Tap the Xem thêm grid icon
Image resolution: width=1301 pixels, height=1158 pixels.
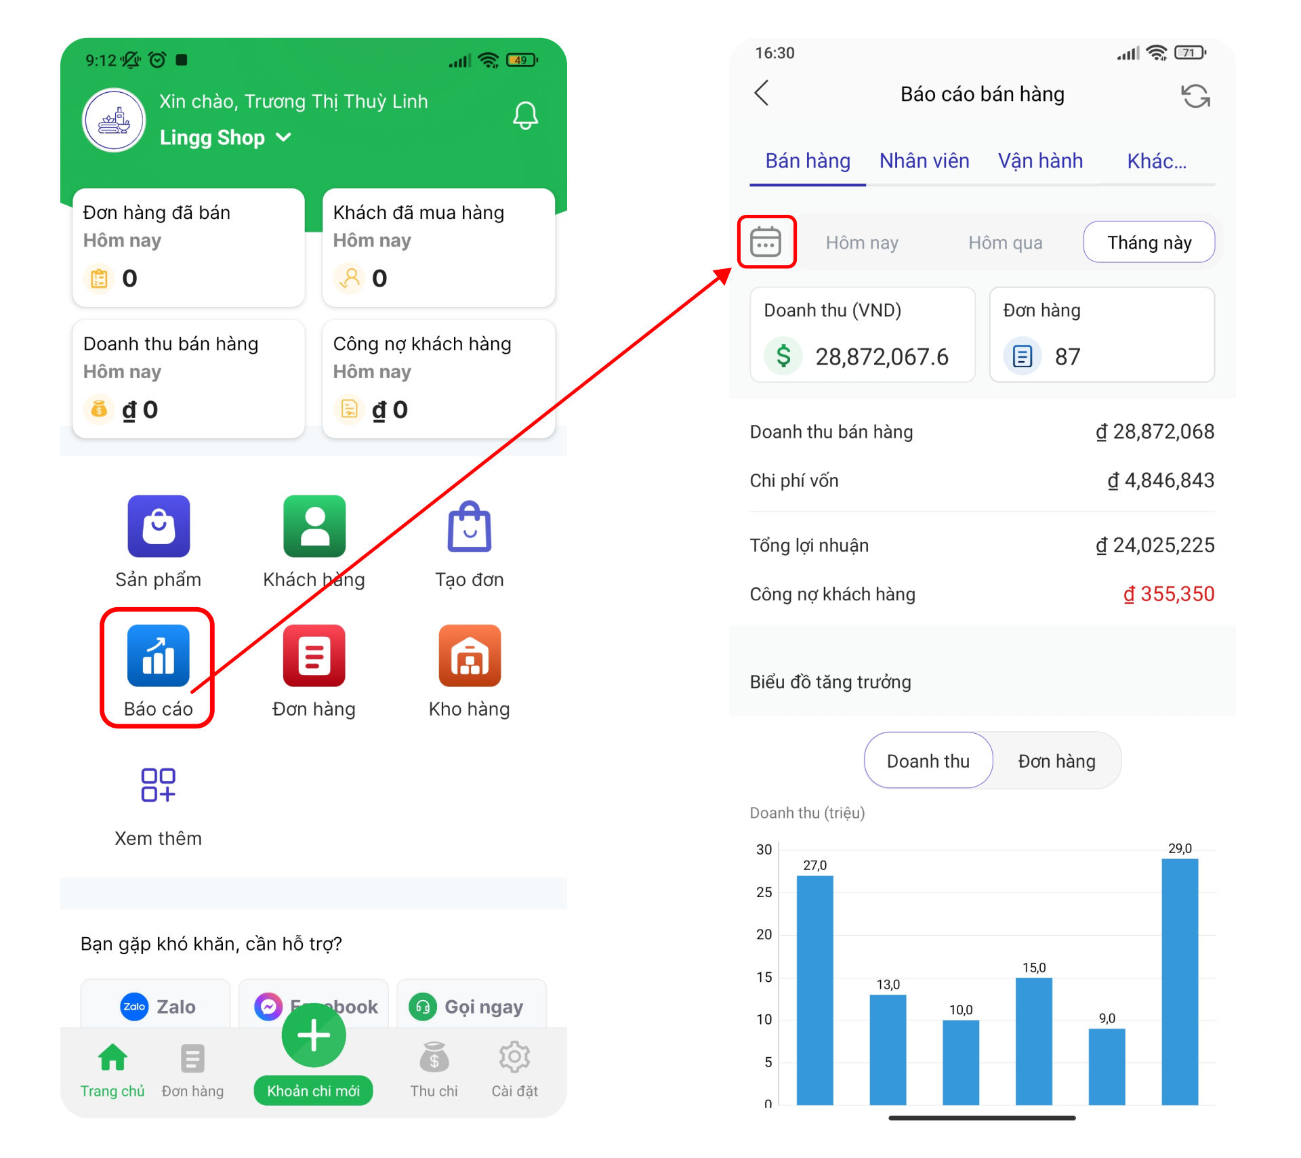(x=158, y=785)
